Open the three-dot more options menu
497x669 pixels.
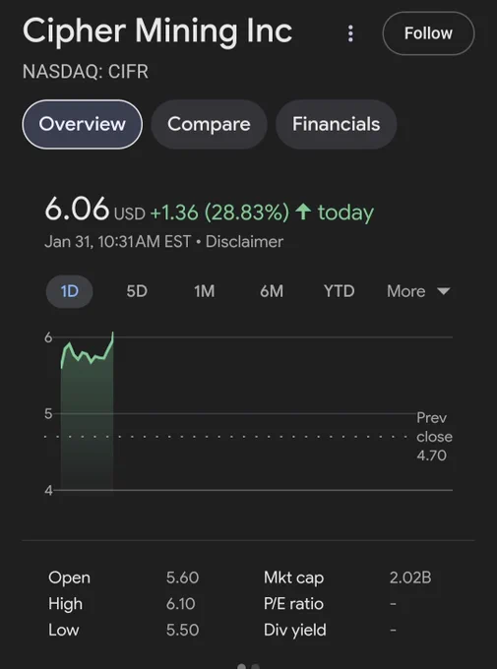coord(350,33)
